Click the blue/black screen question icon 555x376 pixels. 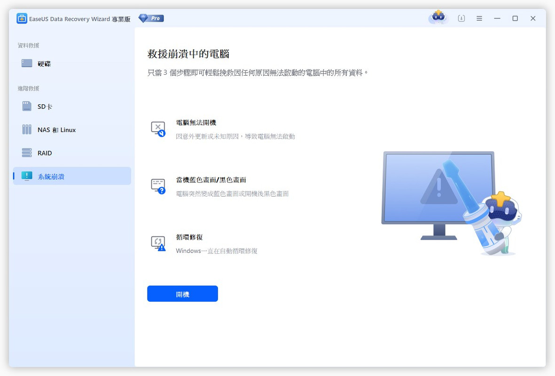click(158, 186)
